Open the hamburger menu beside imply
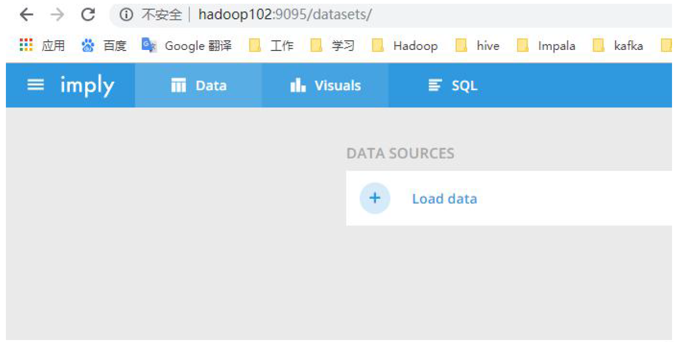Image resolution: width=679 pixels, height=347 pixels. point(35,85)
